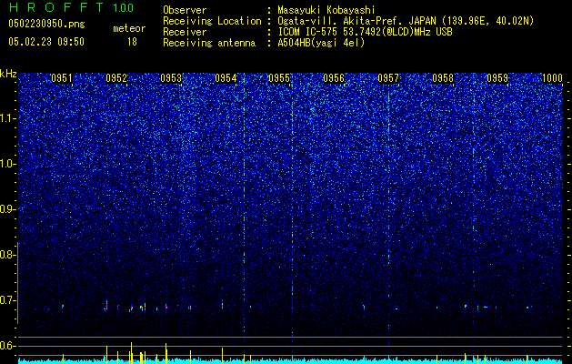The image size is (572, 364).
Task: Click the 0957 time marker
Action: click(x=388, y=78)
